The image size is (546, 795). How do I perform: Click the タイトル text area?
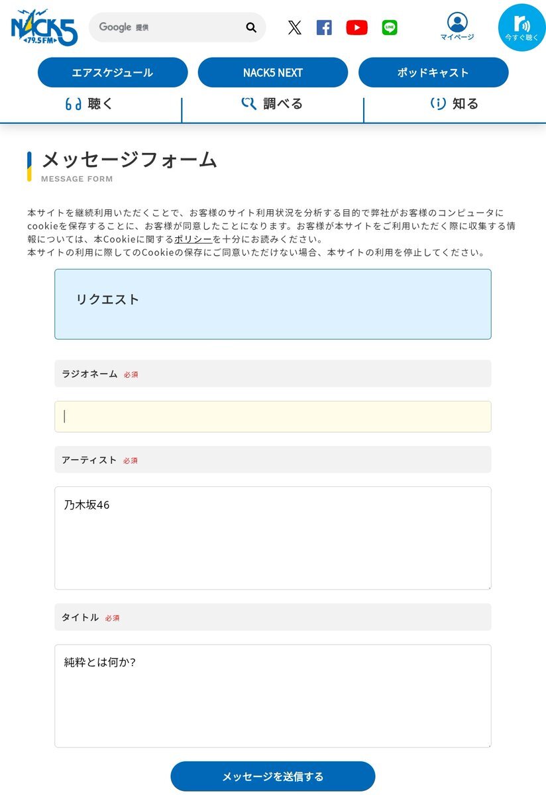tap(273, 696)
